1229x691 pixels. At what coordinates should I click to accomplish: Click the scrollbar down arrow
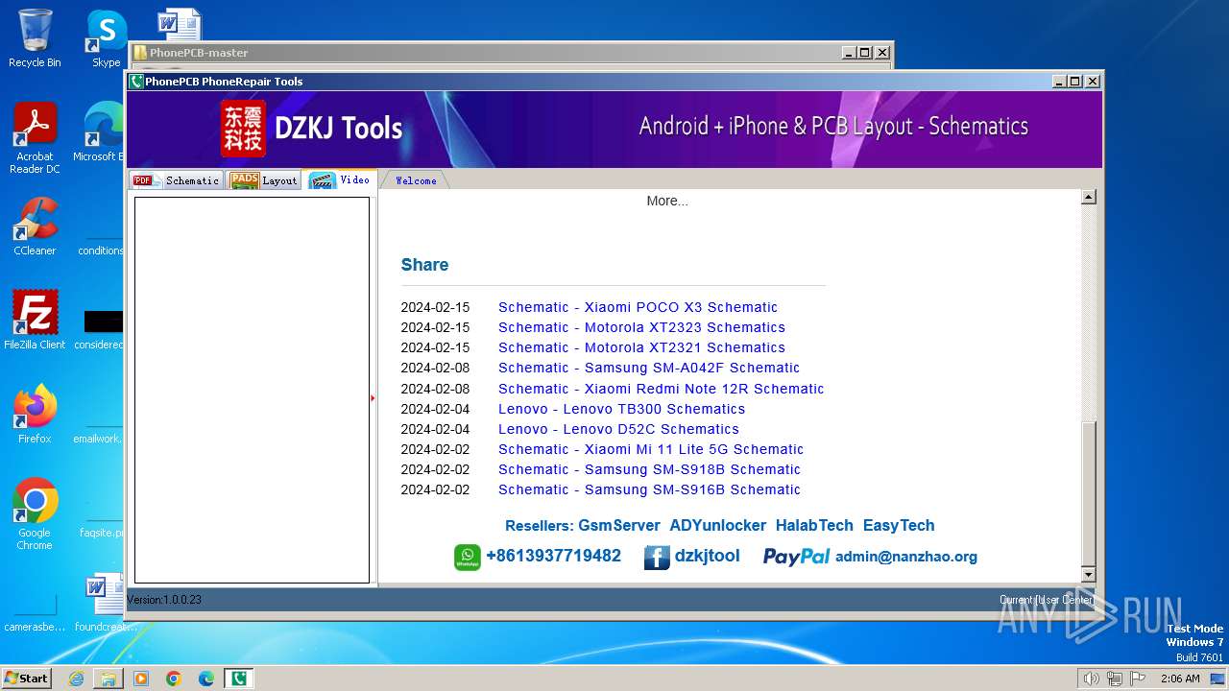click(1088, 575)
